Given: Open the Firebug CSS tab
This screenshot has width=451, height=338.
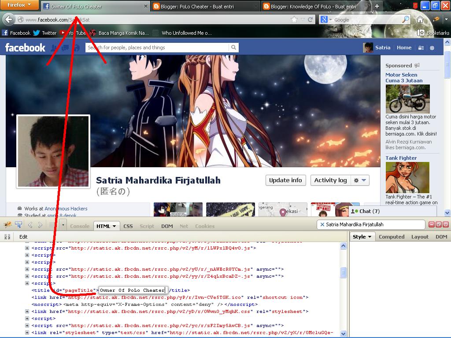Looking at the screenshot, I should 128,226.
